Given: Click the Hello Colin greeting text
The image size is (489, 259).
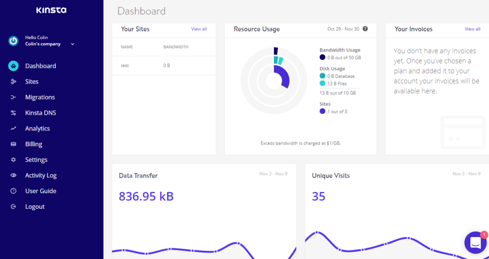Looking at the screenshot, I should (36, 37).
